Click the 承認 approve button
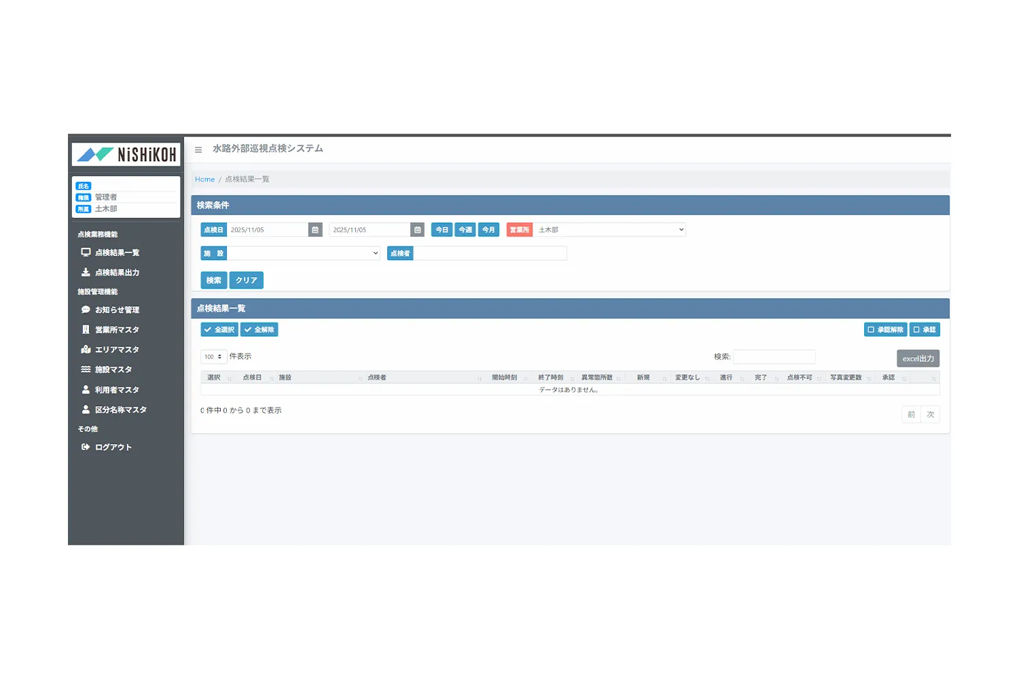1019x679 pixels. [925, 330]
